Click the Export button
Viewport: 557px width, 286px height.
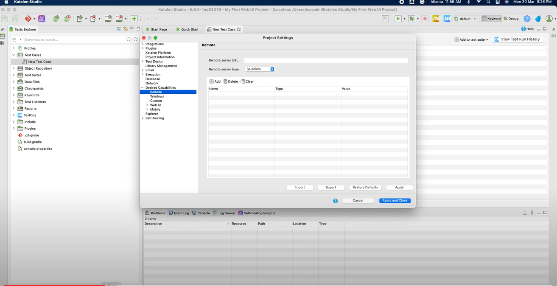(331, 188)
